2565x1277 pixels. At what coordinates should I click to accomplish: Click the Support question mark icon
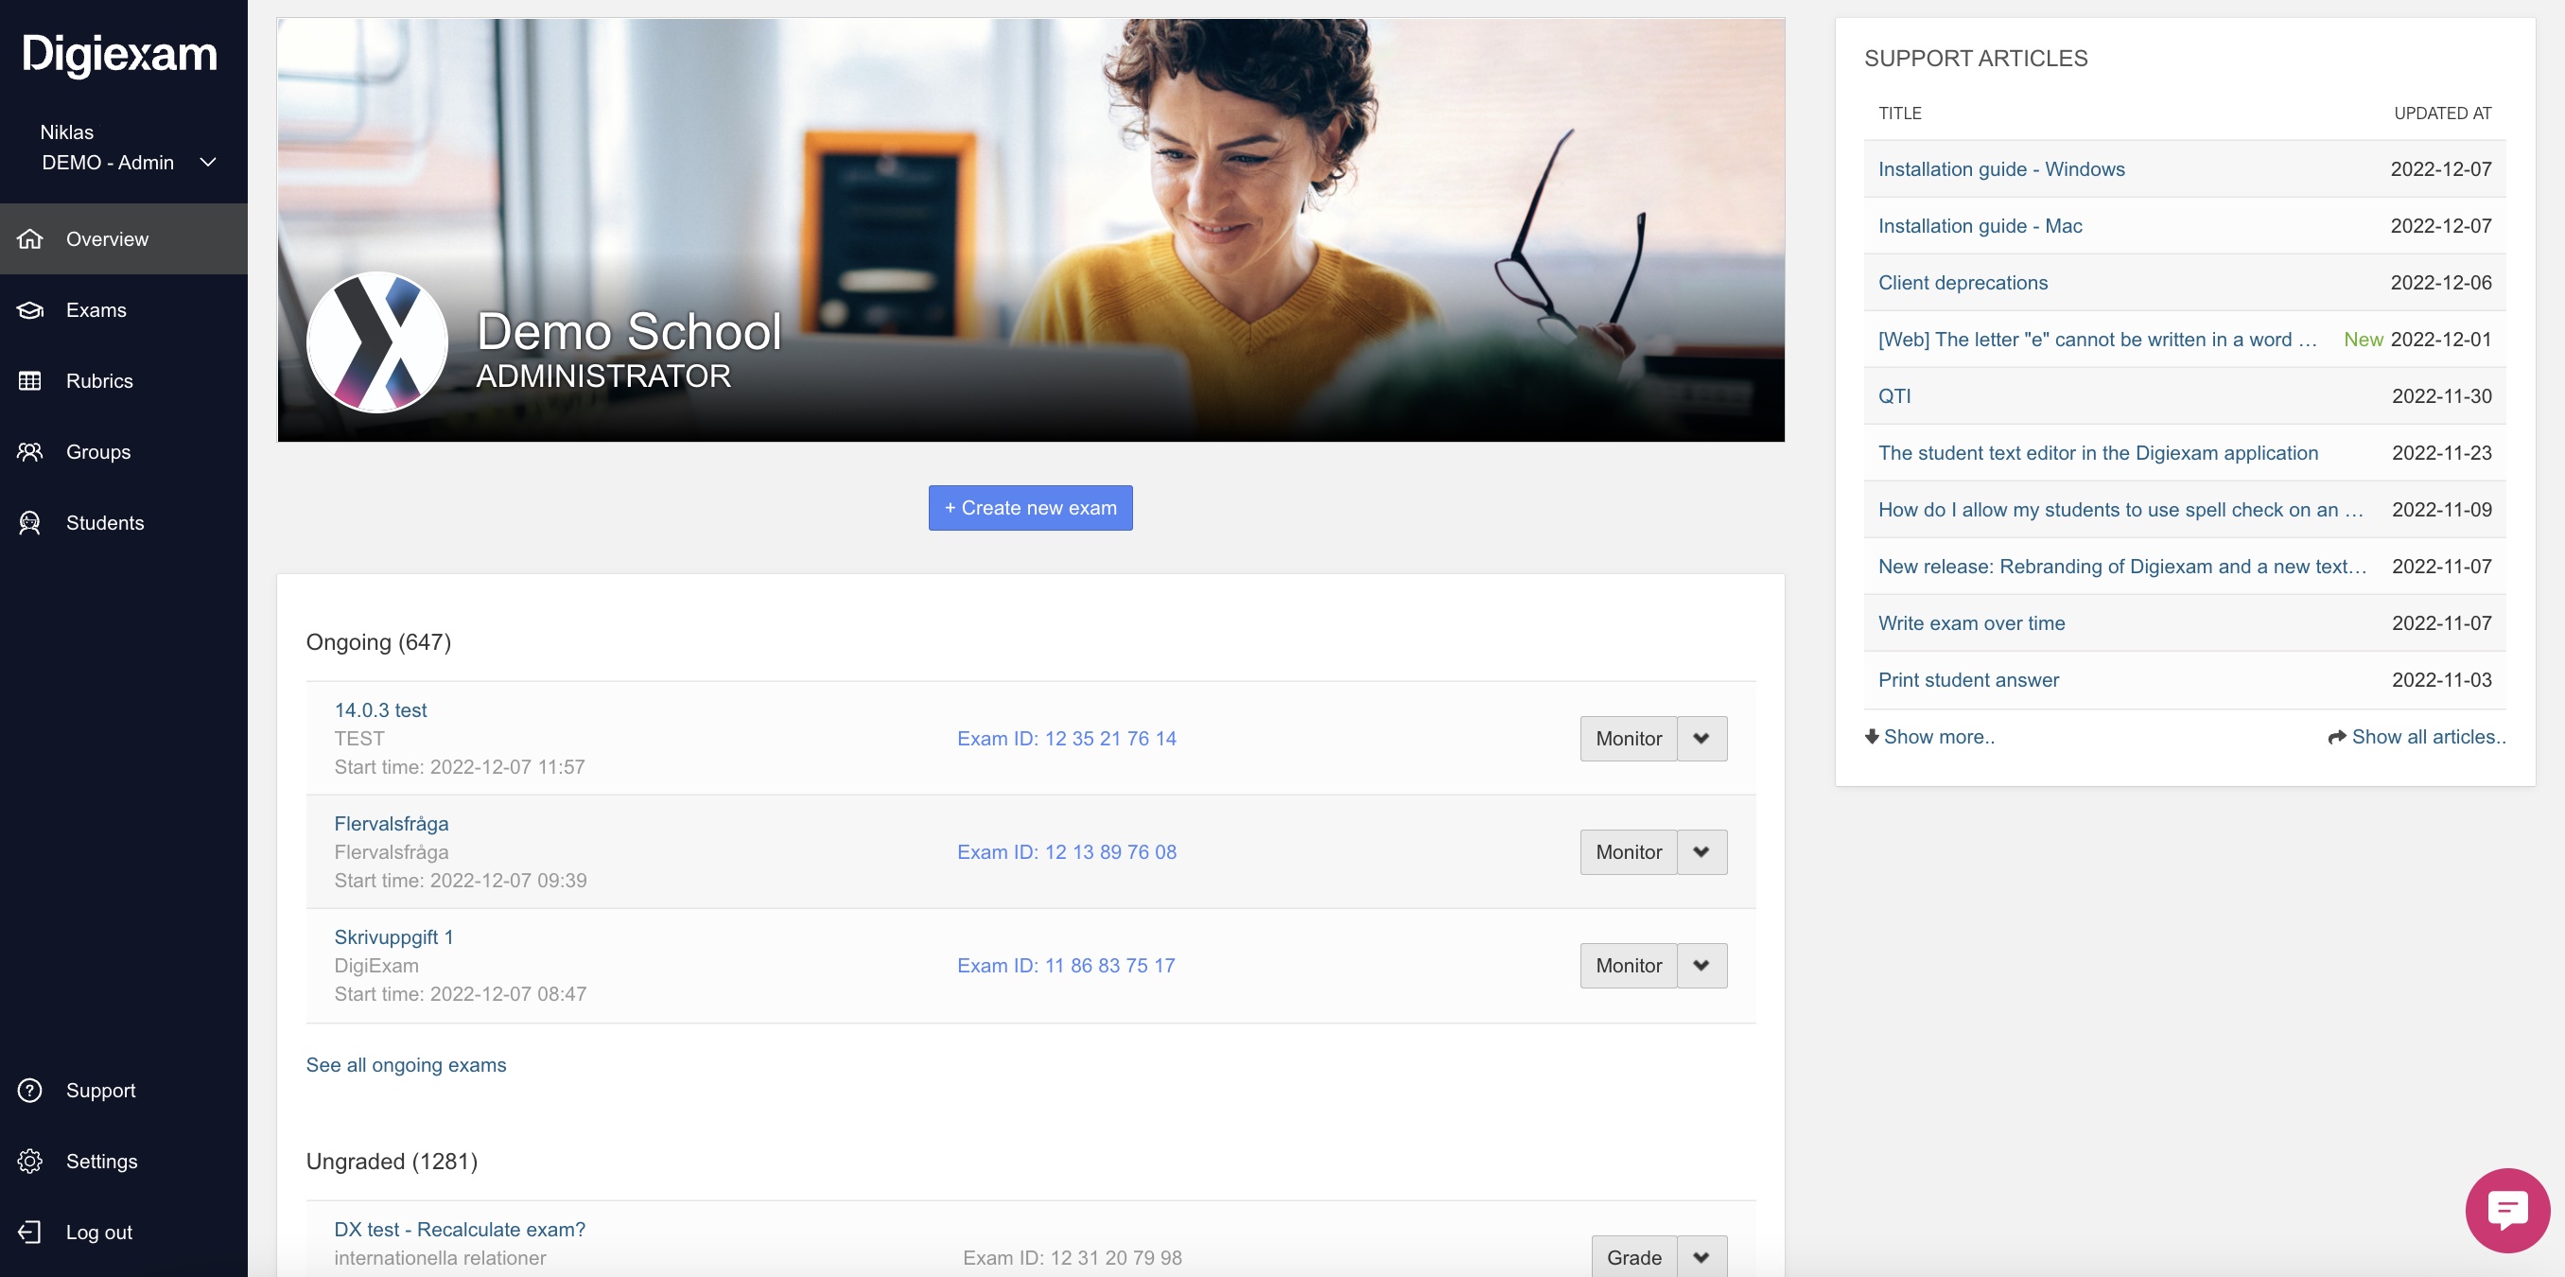tap(30, 1091)
